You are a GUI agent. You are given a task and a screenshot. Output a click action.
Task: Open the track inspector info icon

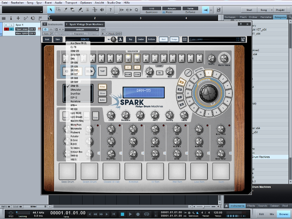point(11,18)
